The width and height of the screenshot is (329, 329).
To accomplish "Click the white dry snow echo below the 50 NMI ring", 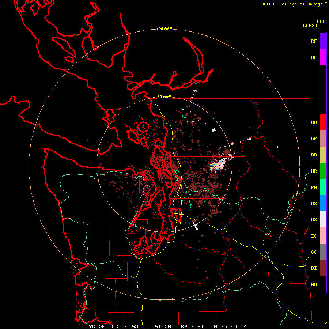I will coord(196,226).
